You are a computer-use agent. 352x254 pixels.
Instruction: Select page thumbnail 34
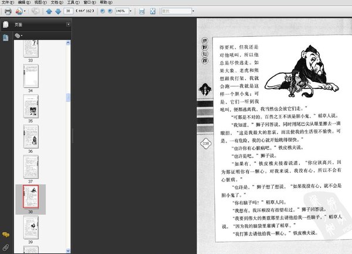click(x=31, y=75)
